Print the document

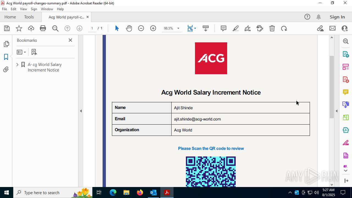click(43, 28)
